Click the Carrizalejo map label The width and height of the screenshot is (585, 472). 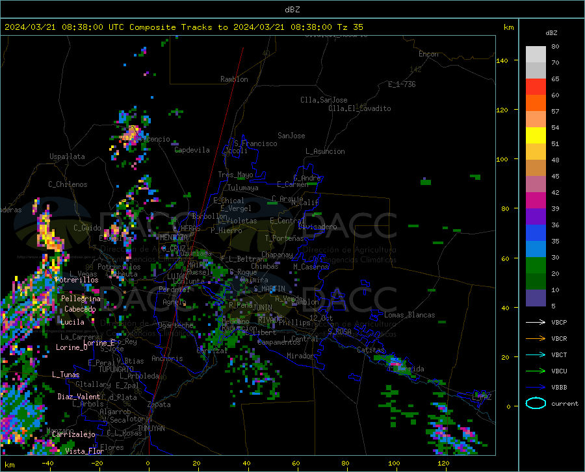point(73,434)
